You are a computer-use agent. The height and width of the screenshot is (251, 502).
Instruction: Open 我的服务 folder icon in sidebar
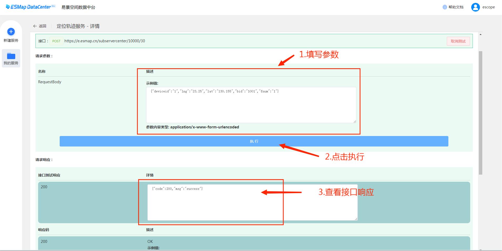tap(11, 56)
